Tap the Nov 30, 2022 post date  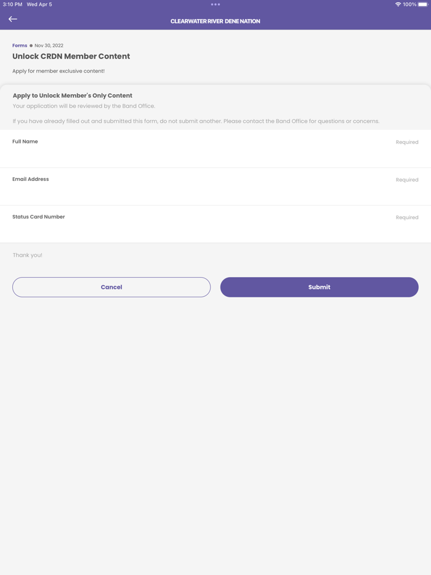click(x=49, y=46)
